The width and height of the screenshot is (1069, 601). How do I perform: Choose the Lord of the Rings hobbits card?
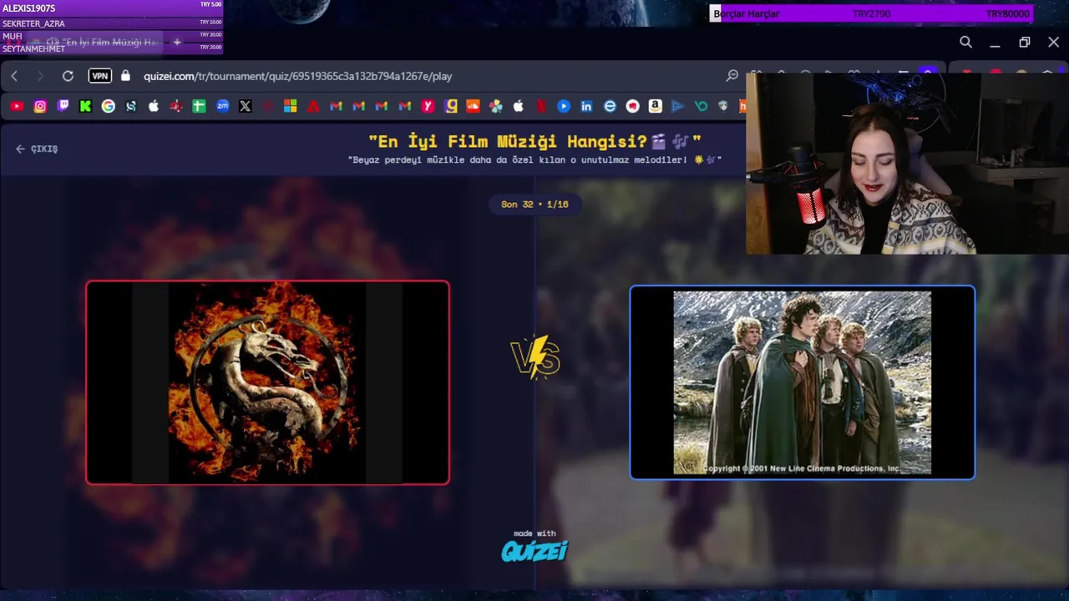pos(802,382)
